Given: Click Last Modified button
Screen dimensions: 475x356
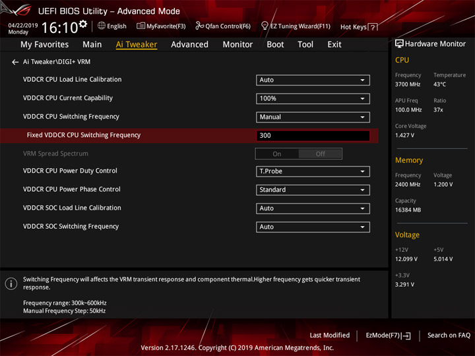Looking at the screenshot, I should pyautogui.click(x=330, y=336).
